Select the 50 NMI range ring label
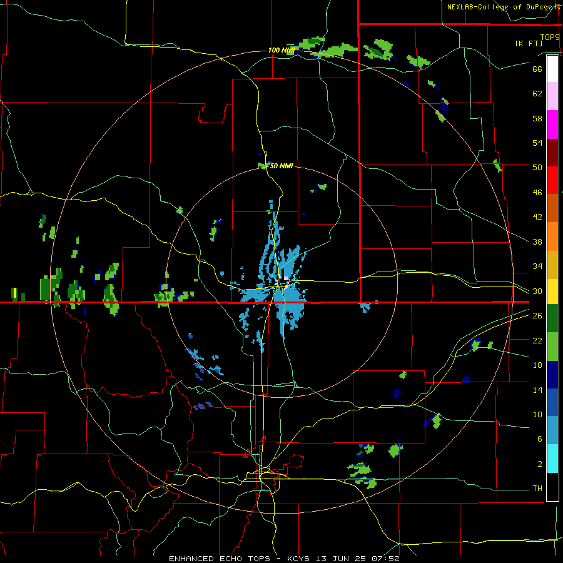The height and width of the screenshot is (563, 563). pyautogui.click(x=281, y=166)
